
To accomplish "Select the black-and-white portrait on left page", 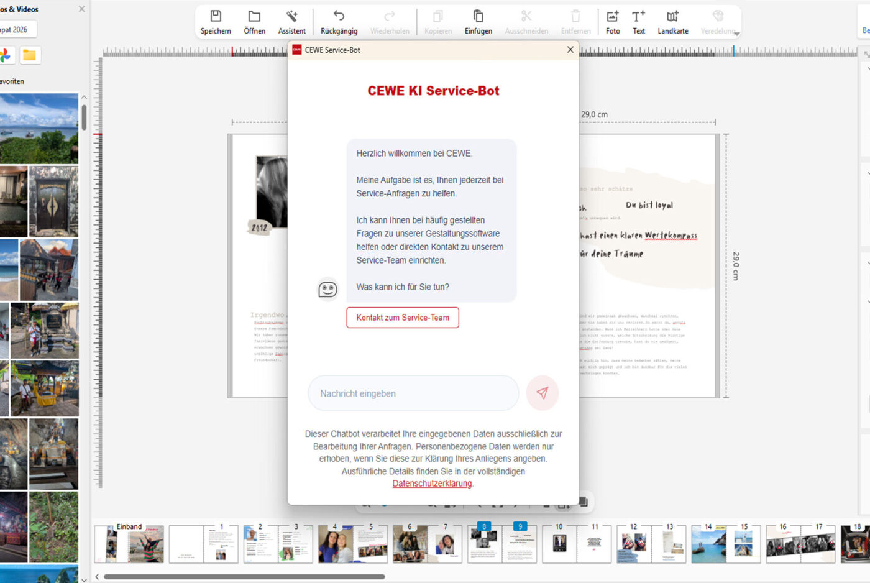I will click(x=272, y=191).
